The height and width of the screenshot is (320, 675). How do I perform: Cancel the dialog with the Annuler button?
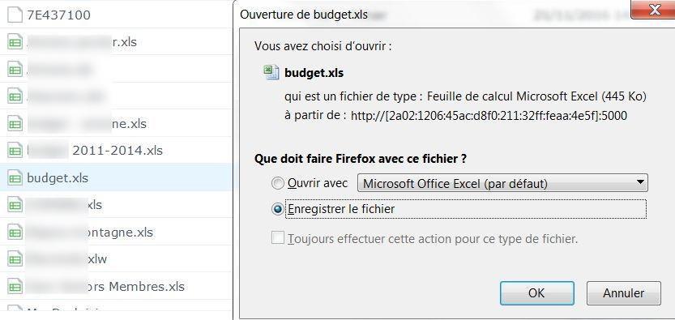pyautogui.click(x=623, y=293)
